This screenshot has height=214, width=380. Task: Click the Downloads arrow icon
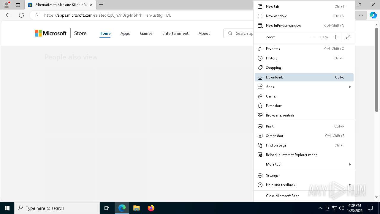[260, 77]
